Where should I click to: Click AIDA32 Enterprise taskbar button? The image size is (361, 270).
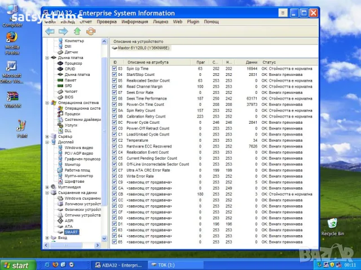click(x=119, y=265)
